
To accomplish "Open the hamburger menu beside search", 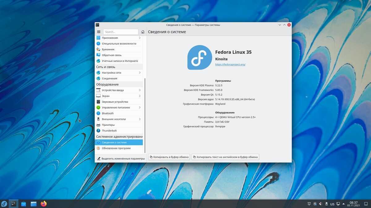I will click(99, 32).
